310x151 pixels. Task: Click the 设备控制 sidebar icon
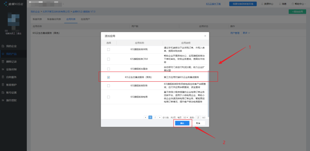coord(3,70)
